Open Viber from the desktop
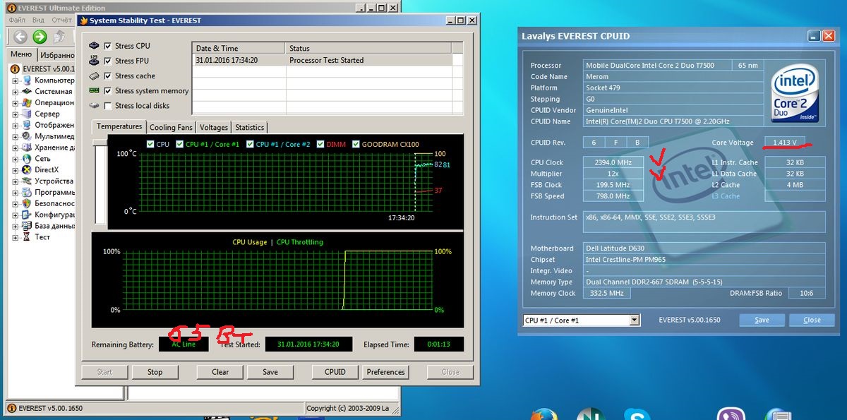Screen dimensions: 847x420 point(730,414)
